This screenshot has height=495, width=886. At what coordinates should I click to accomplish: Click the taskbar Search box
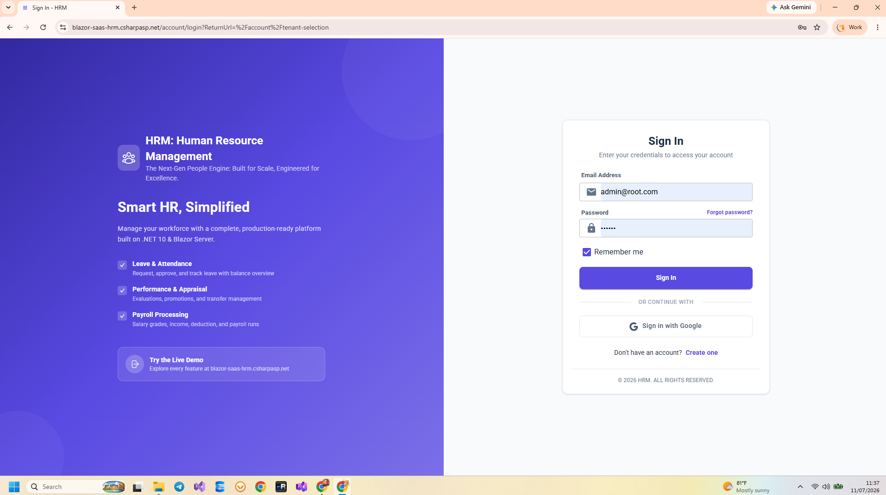point(76,487)
